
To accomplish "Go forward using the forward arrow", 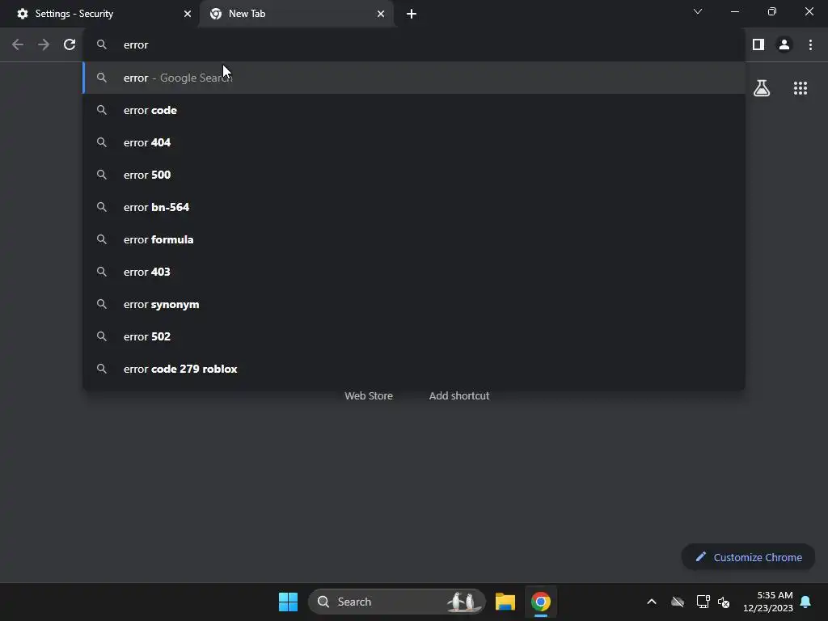I will click(44, 45).
